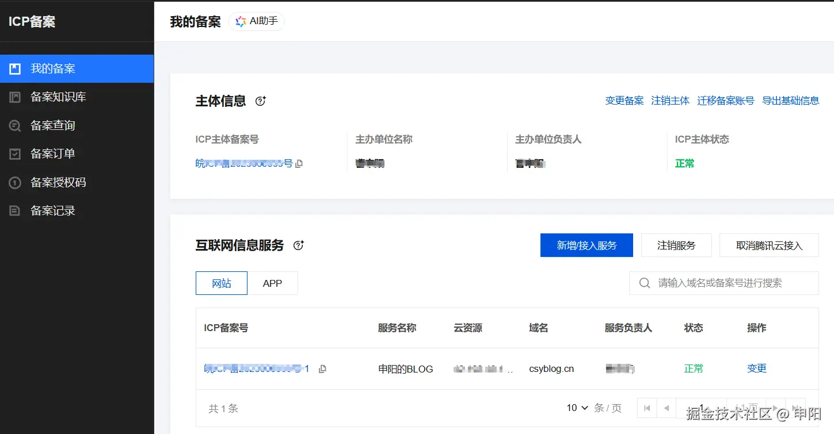This screenshot has width=834, height=434.
Task: Click 注销主体 link
Action: click(671, 101)
